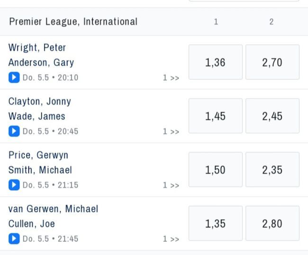Open Premier League, International league header
The image size is (308, 255).
(73, 22)
